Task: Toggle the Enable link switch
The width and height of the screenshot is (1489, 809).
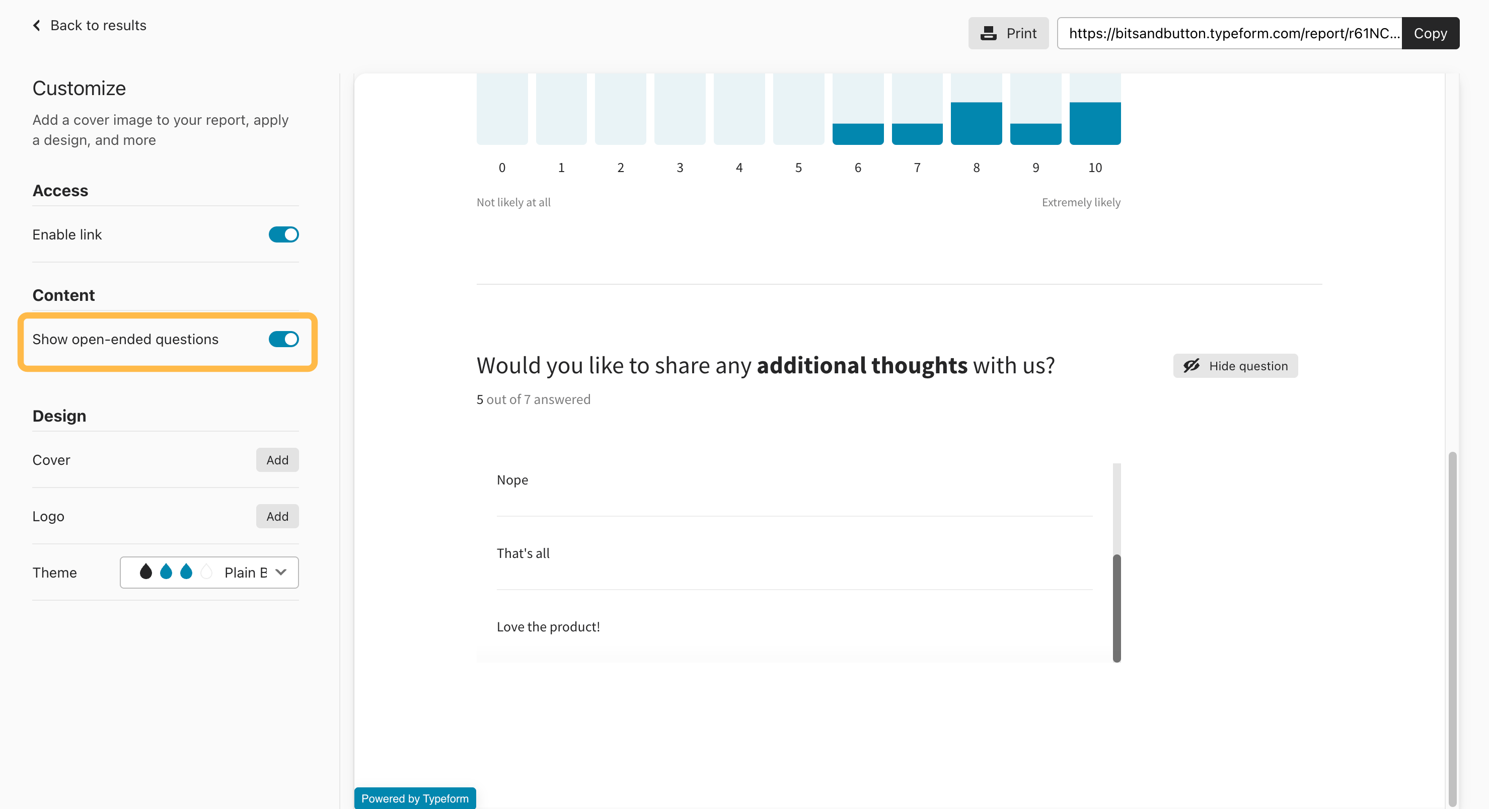Action: pos(283,234)
